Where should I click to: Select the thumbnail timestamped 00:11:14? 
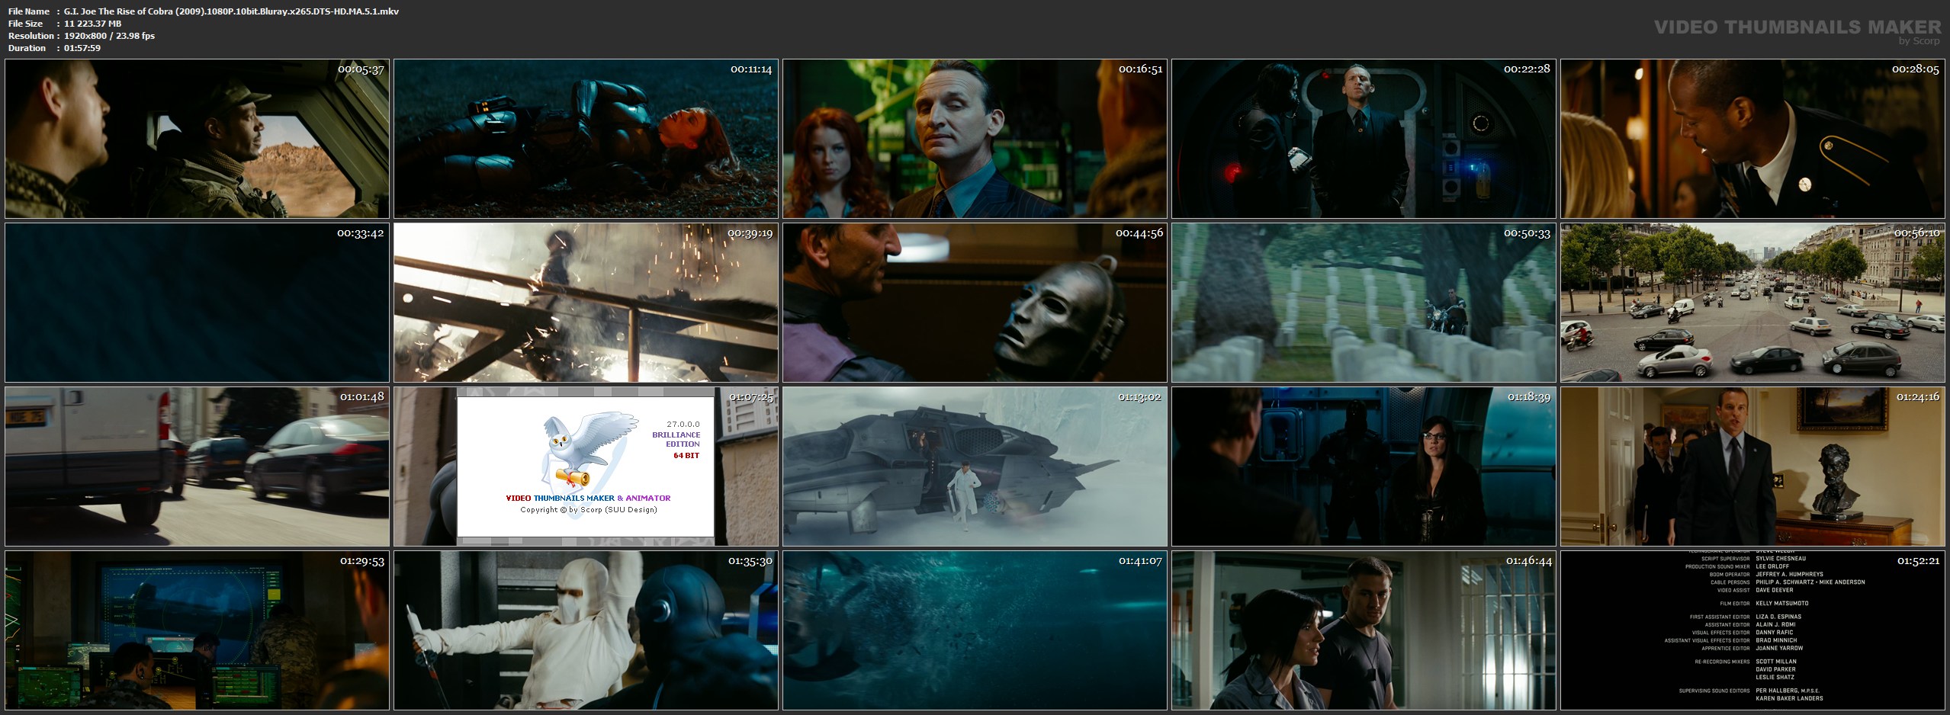click(x=586, y=139)
